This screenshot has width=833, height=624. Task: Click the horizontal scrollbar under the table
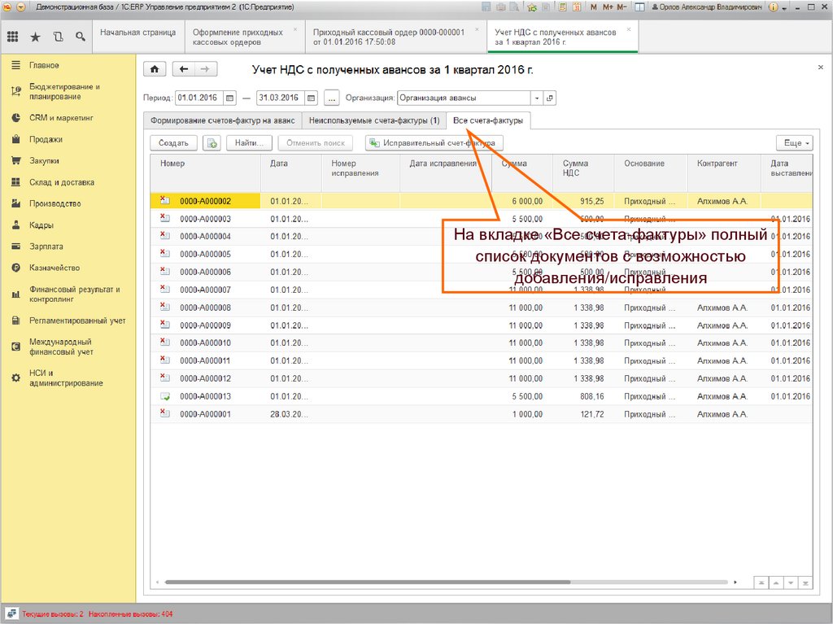[x=366, y=583]
